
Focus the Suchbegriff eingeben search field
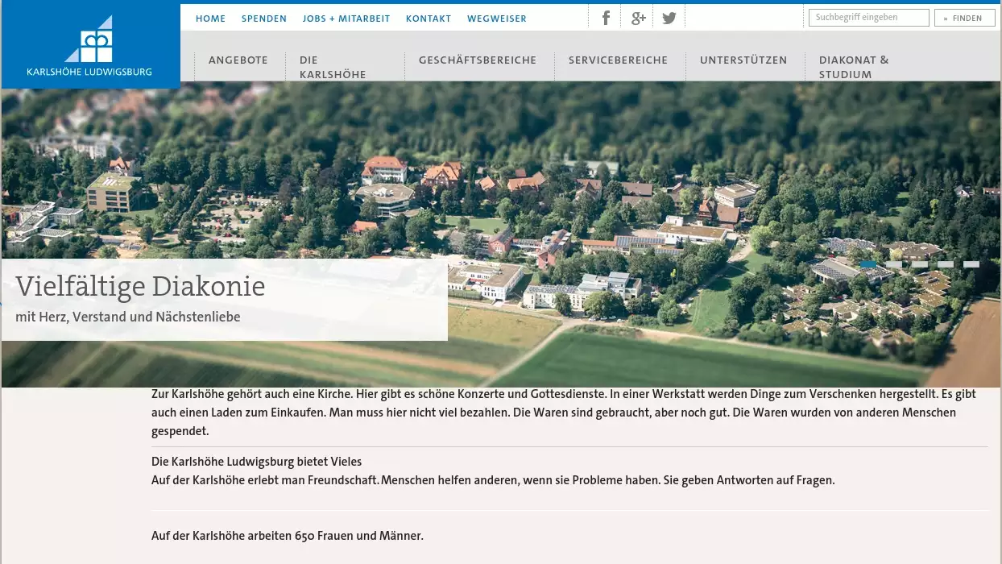pyautogui.click(x=868, y=18)
